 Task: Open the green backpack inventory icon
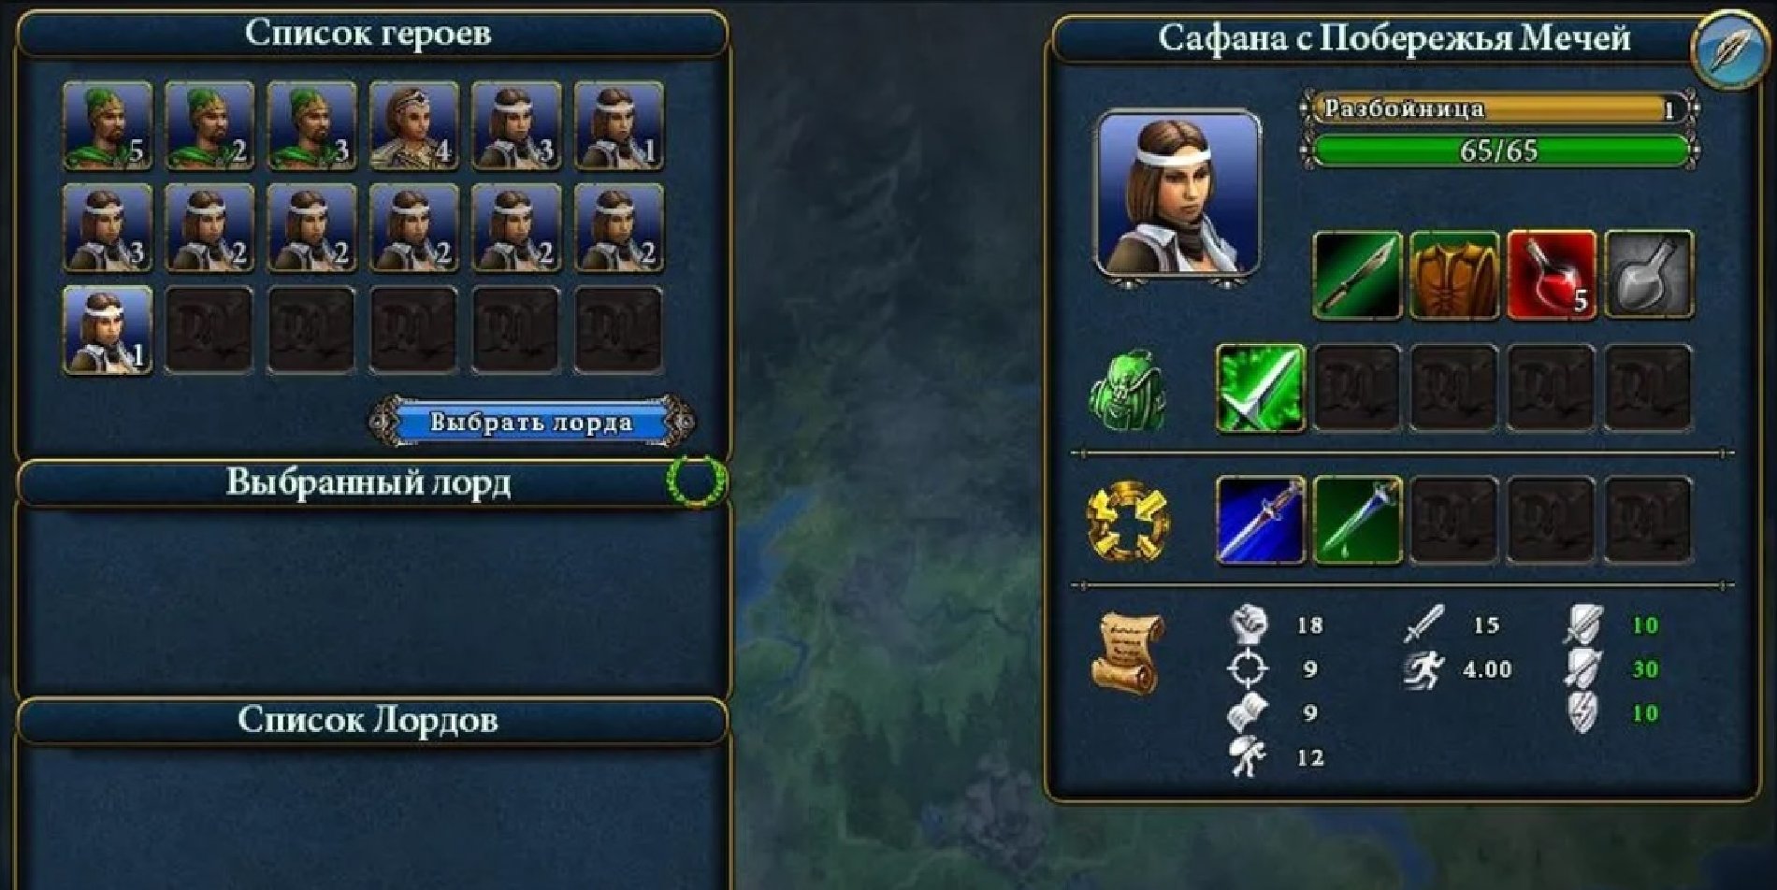point(1127,390)
